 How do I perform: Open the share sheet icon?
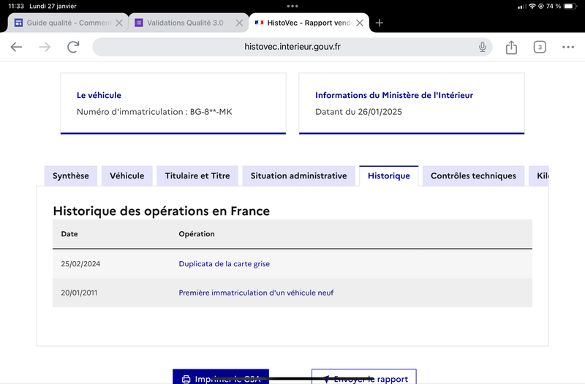click(x=511, y=47)
